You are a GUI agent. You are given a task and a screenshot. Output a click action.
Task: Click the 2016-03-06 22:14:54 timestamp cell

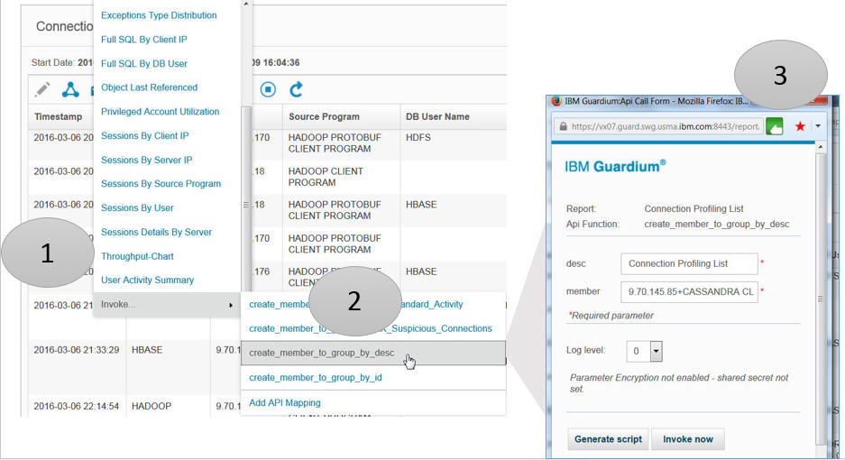77,406
